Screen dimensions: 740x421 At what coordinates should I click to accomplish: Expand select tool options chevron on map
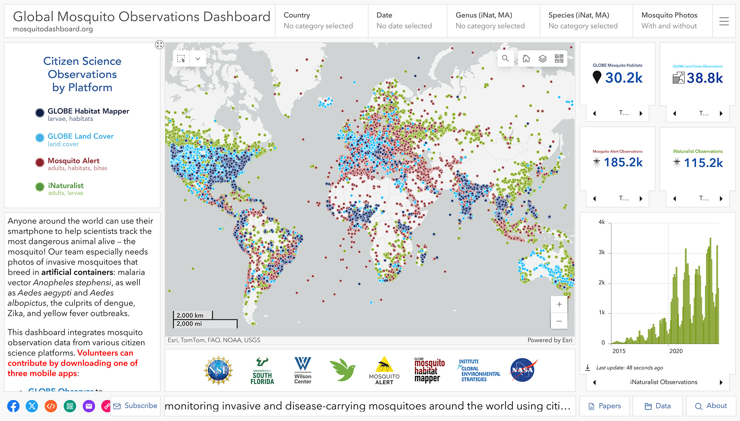(x=198, y=59)
